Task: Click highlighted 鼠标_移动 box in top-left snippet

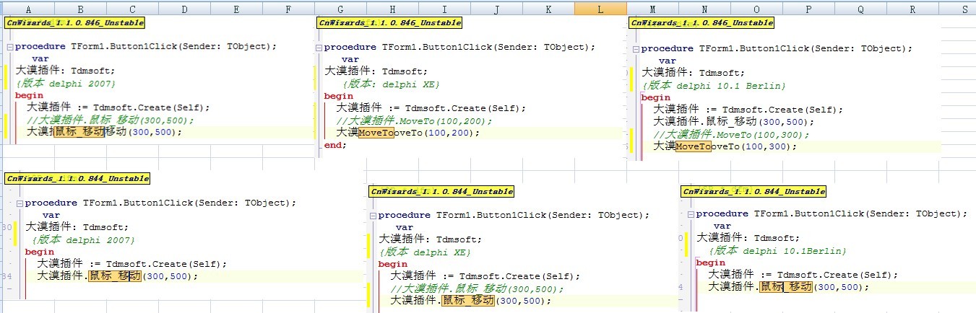Action: (x=79, y=132)
